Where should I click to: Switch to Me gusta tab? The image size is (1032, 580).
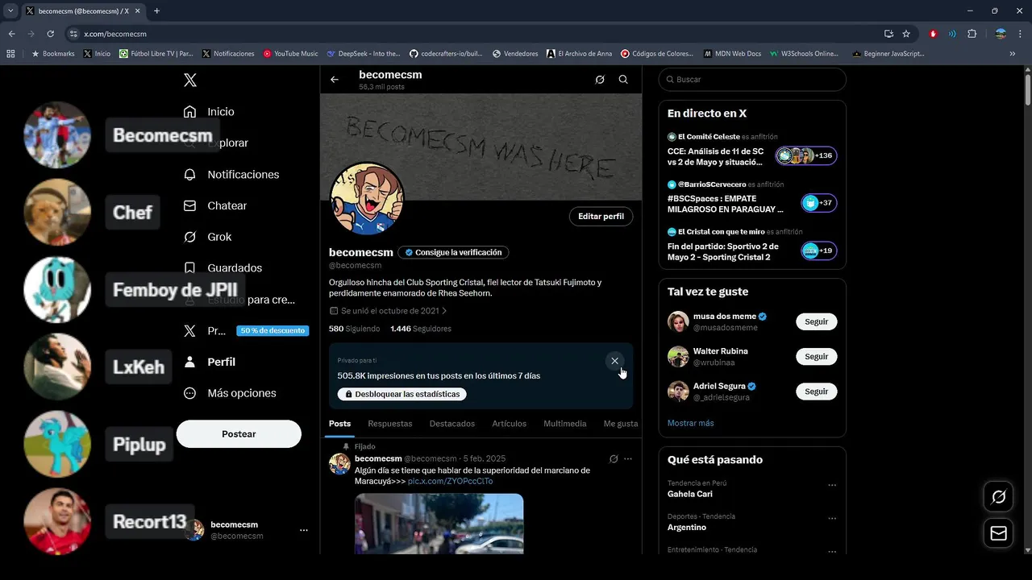pos(621,424)
